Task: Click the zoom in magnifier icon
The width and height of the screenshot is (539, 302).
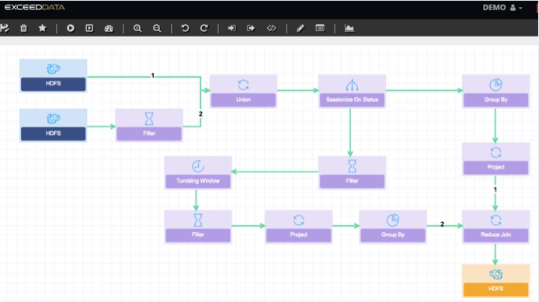Action: [137, 28]
